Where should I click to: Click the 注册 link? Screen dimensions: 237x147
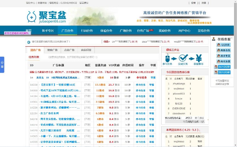[x=204, y=3]
